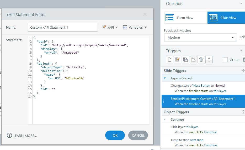Open the Feedback Master Modern dropdown

pos(200,37)
